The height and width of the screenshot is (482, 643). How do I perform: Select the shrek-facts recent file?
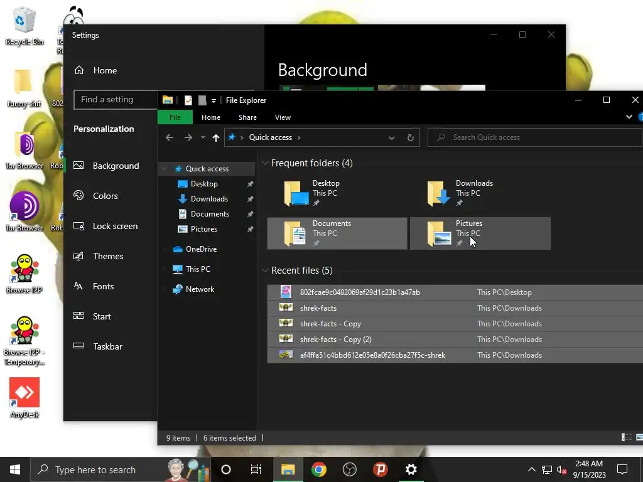tap(455, 308)
